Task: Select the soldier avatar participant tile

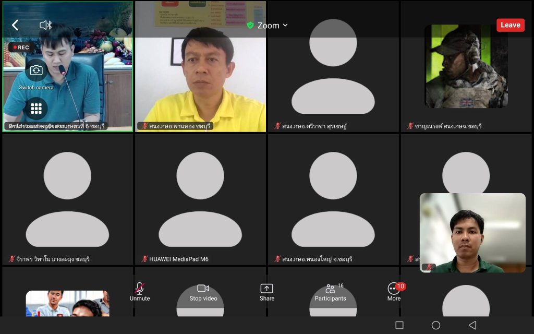Action: [x=466, y=67]
